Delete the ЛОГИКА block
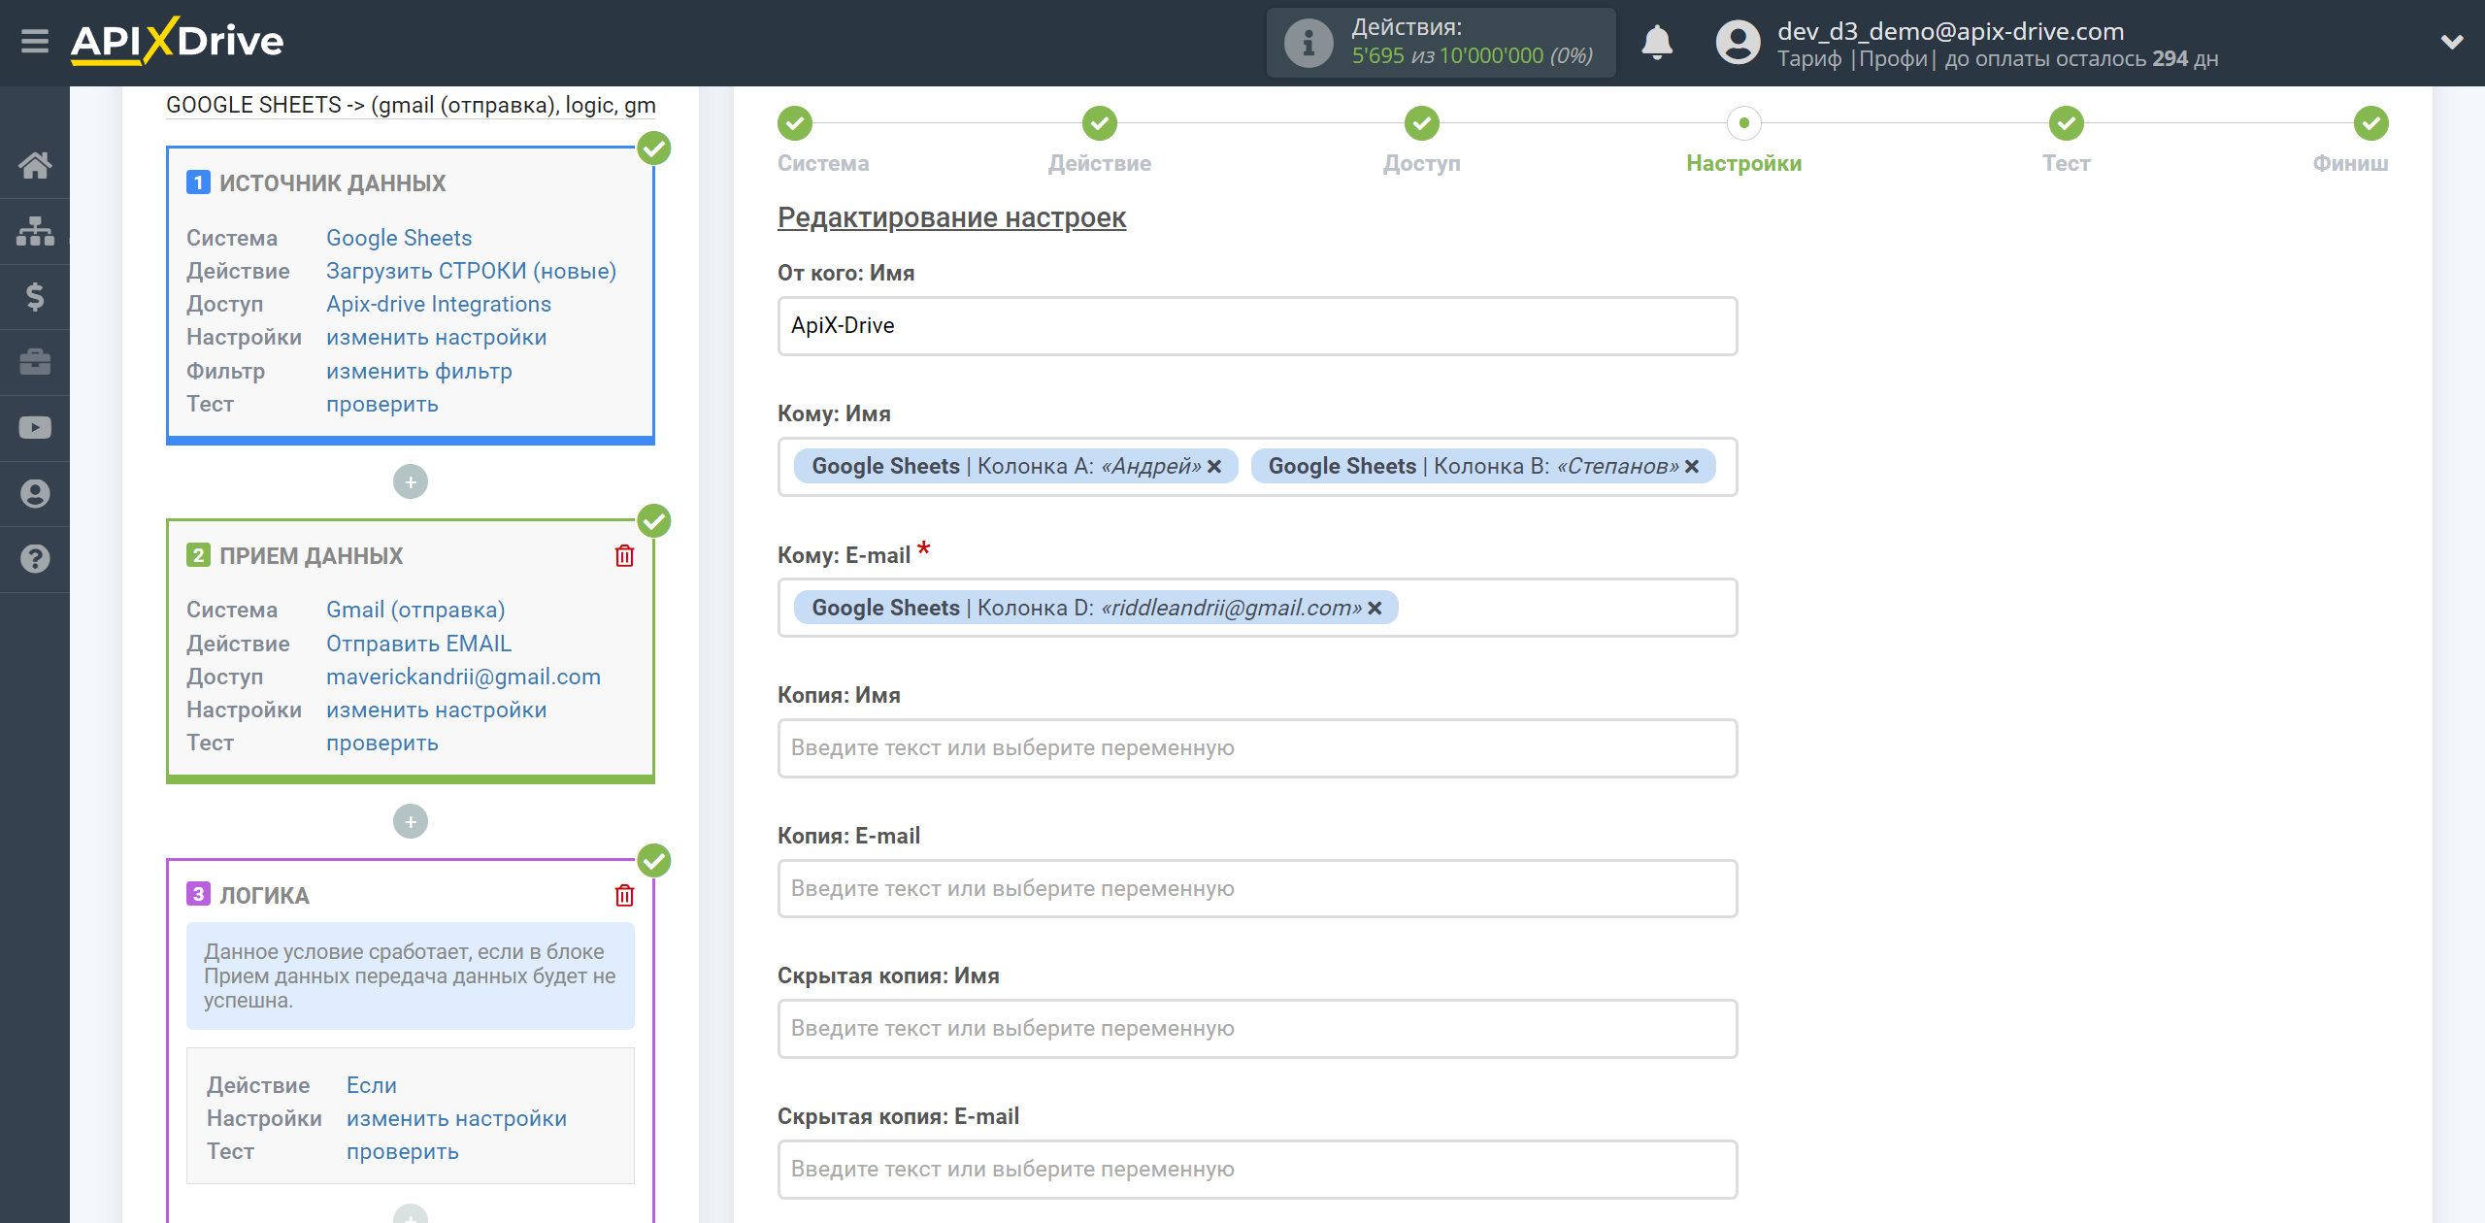 (624, 895)
